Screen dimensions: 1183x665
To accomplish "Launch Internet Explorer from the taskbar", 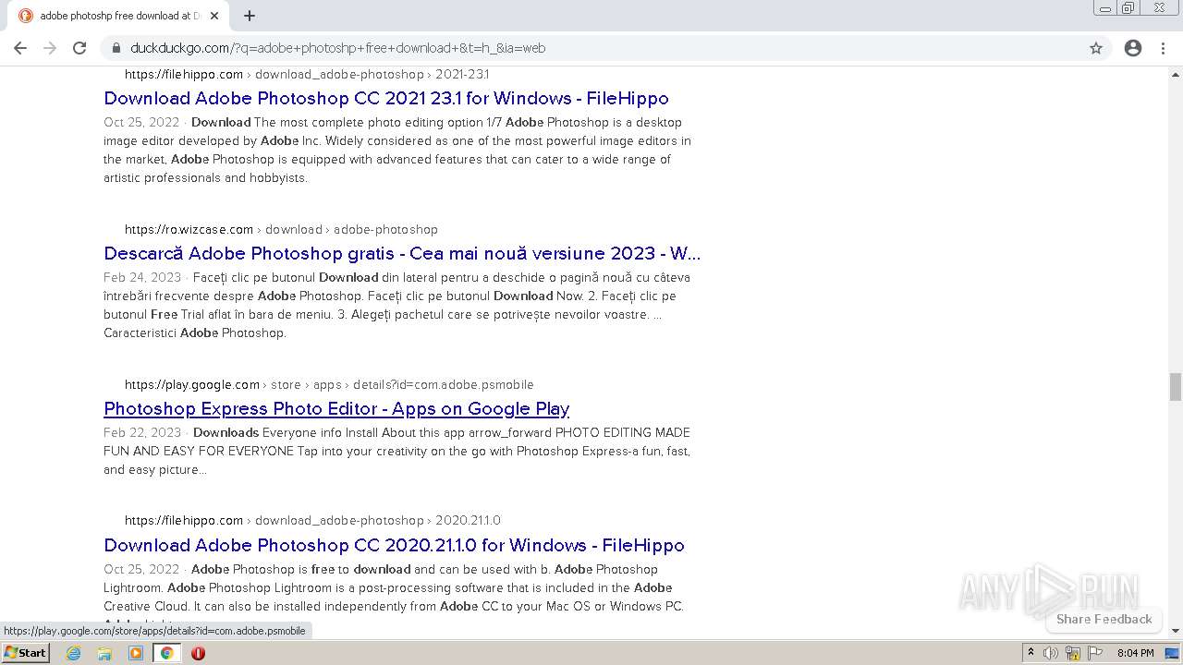I will click(74, 653).
